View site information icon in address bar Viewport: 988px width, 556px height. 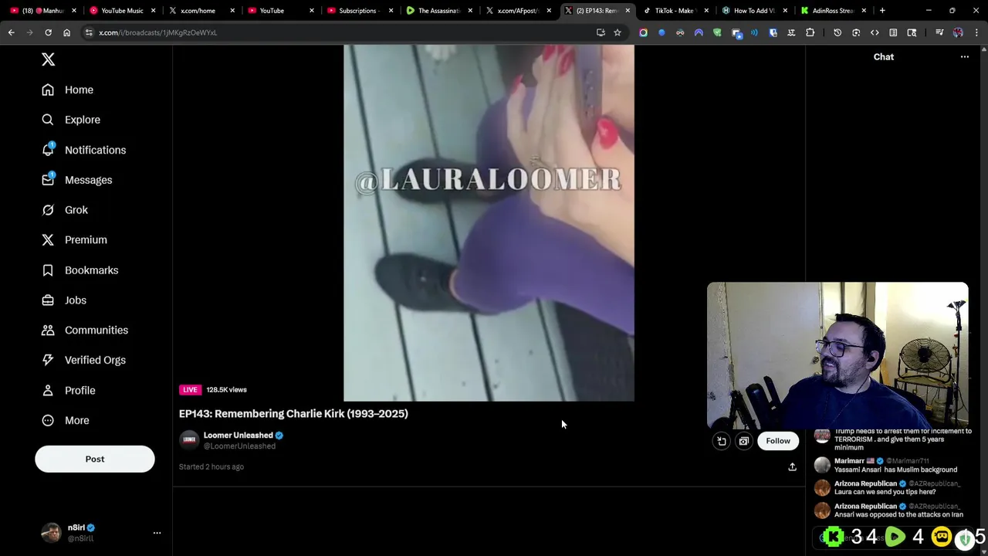click(89, 32)
